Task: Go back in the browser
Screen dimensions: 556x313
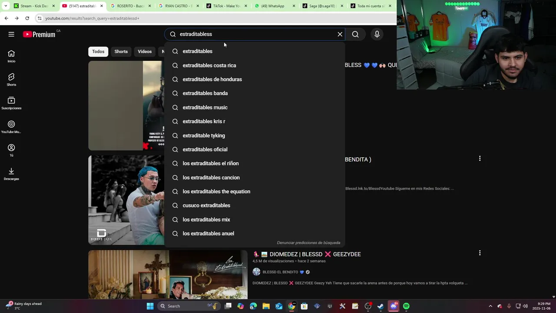Action: (6, 18)
